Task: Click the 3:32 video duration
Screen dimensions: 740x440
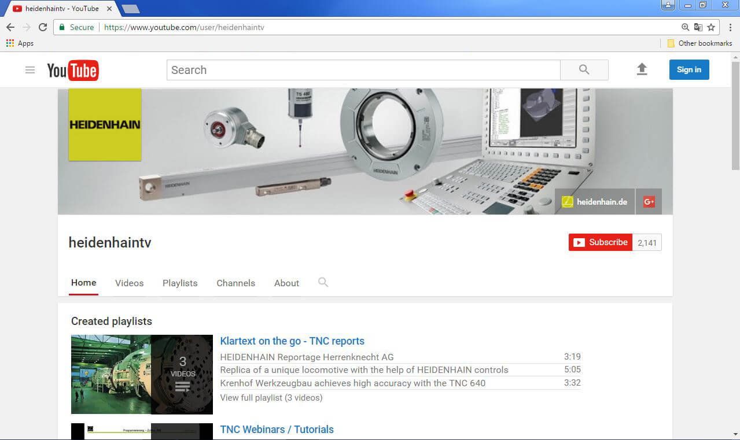Action: click(x=572, y=383)
